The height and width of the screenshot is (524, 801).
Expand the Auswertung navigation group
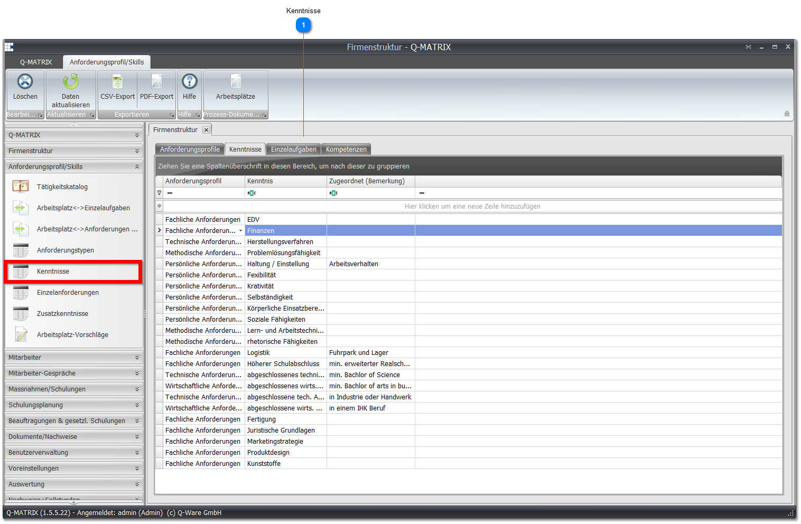(x=74, y=484)
